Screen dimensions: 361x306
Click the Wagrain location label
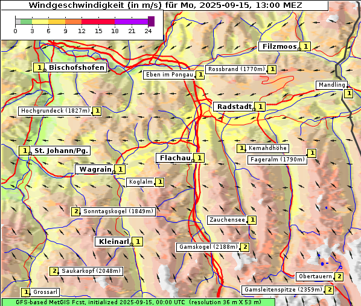tap(95, 169)
